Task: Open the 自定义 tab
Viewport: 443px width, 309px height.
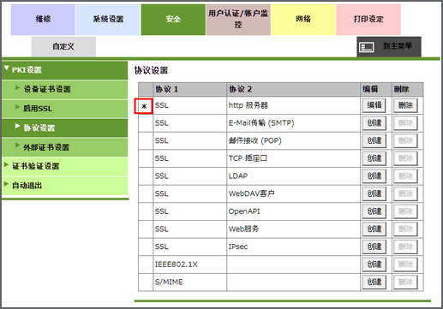Action: coord(63,46)
